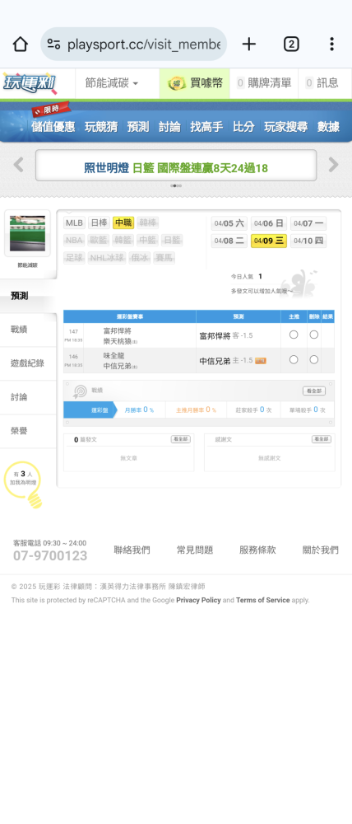
Task: Open 關於我們 footer link
Action: tap(321, 550)
